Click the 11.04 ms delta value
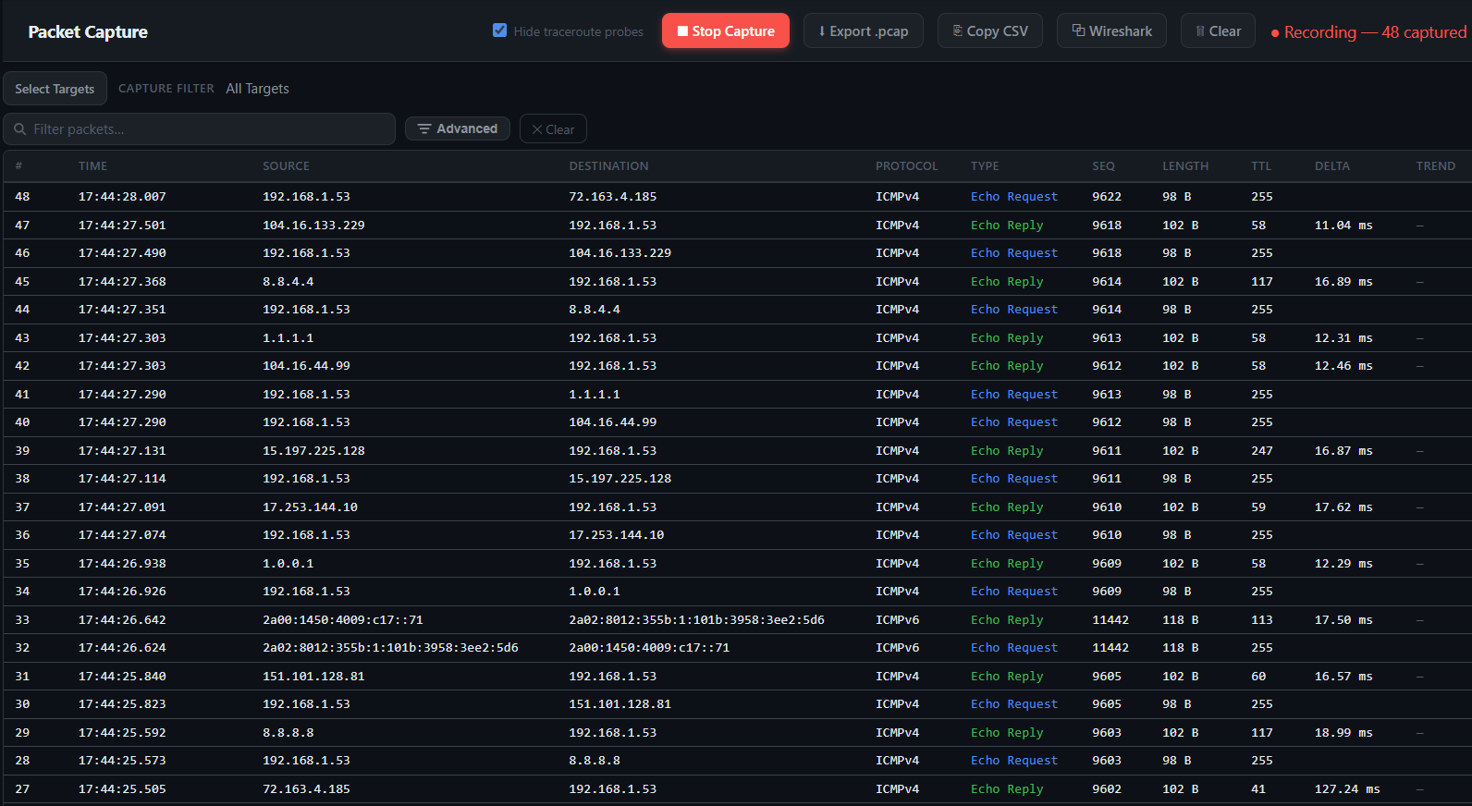This screenshot has height=806, width=1472. coord(1343,226)
